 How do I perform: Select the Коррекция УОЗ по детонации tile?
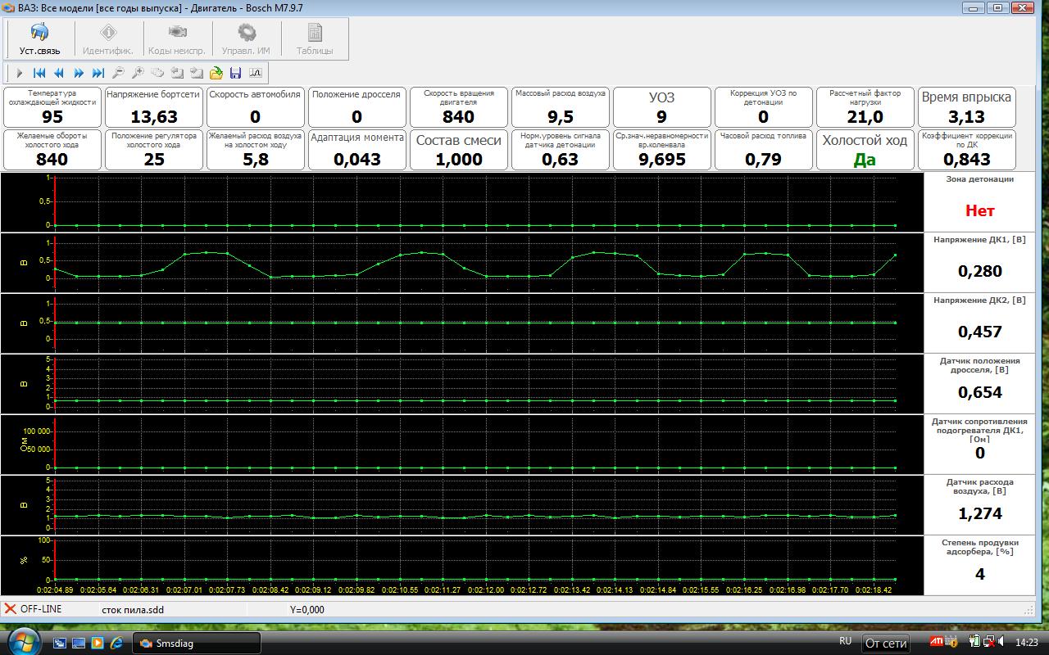point(764,107)
